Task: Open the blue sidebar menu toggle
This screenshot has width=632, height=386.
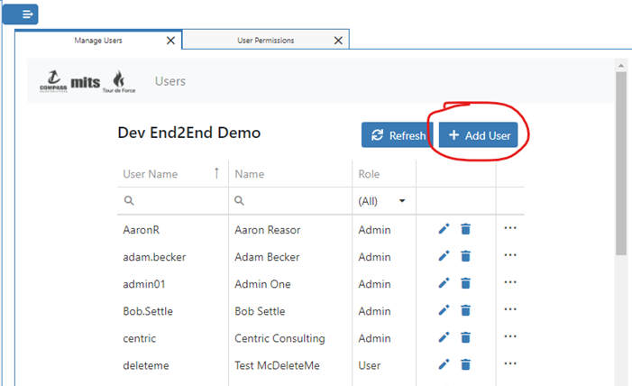Action: click(20, 14)
